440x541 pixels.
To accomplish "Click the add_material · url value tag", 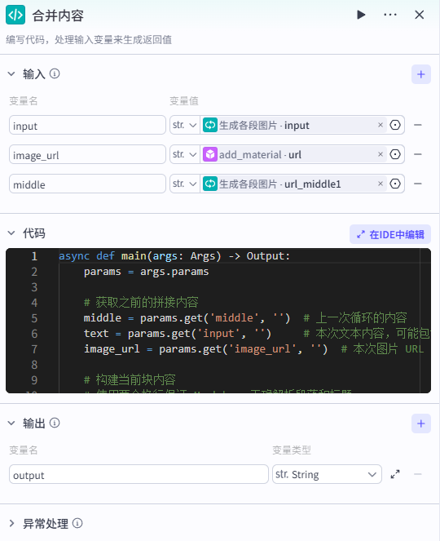I will tap(293, 154).
